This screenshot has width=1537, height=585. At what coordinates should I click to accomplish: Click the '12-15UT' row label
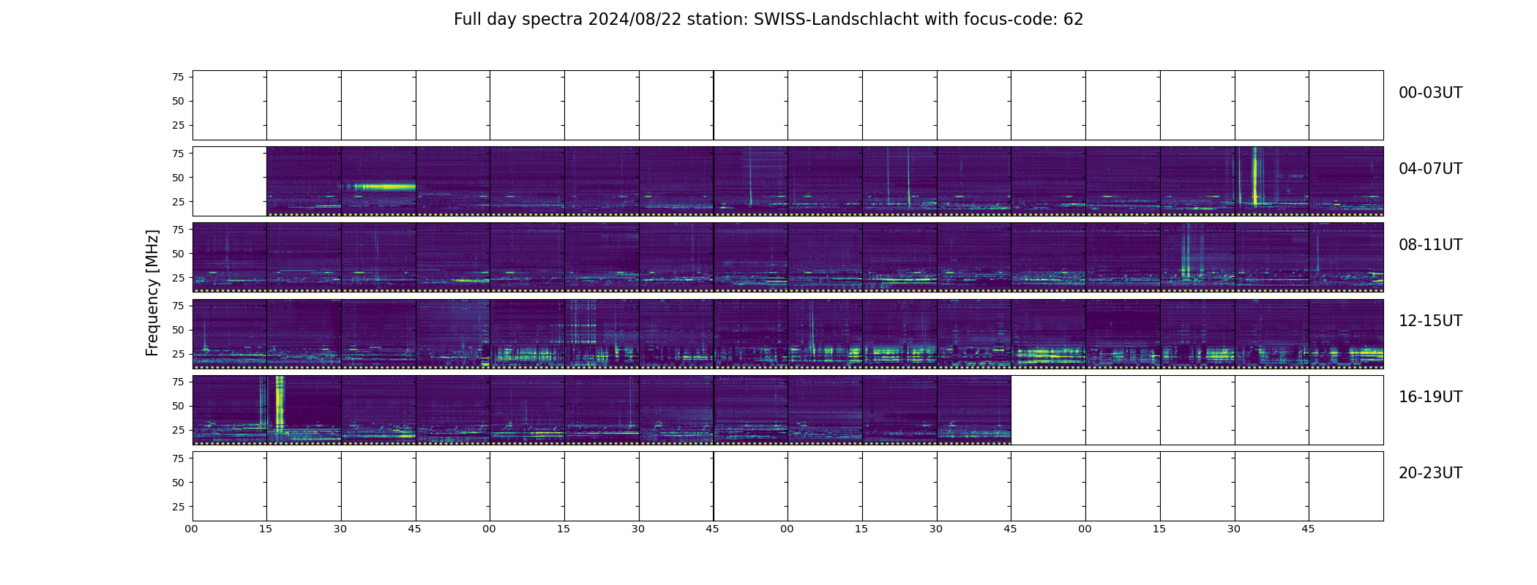pyautogui.click(x=1430, y=321)
